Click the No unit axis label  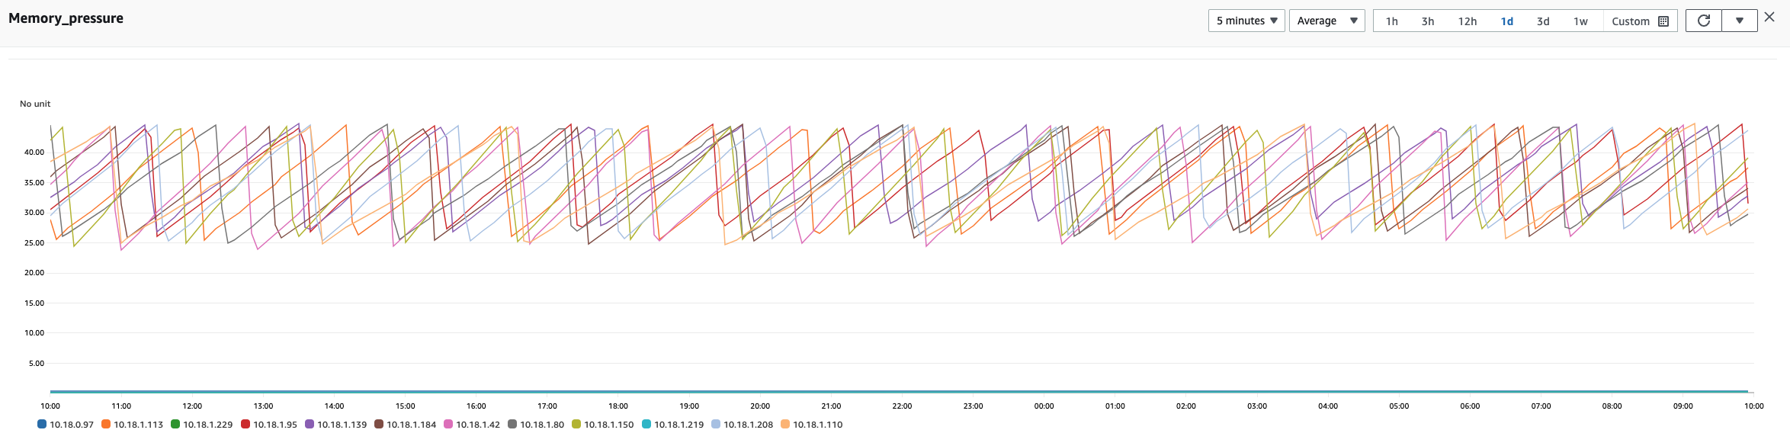pos(35,104)
